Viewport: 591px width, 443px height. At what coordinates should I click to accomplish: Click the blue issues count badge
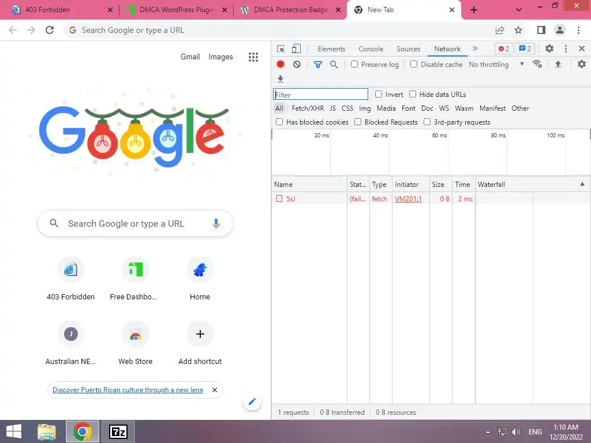tap(525, 48)
